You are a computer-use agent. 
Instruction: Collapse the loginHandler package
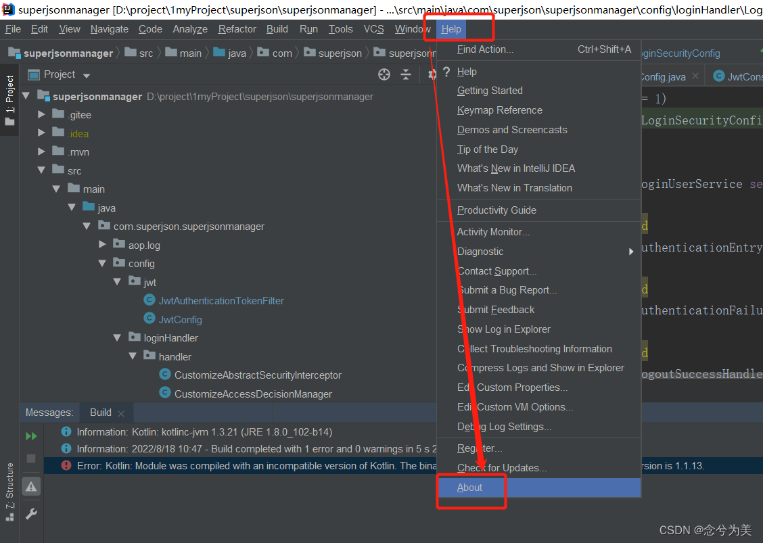tap(117, 337)
